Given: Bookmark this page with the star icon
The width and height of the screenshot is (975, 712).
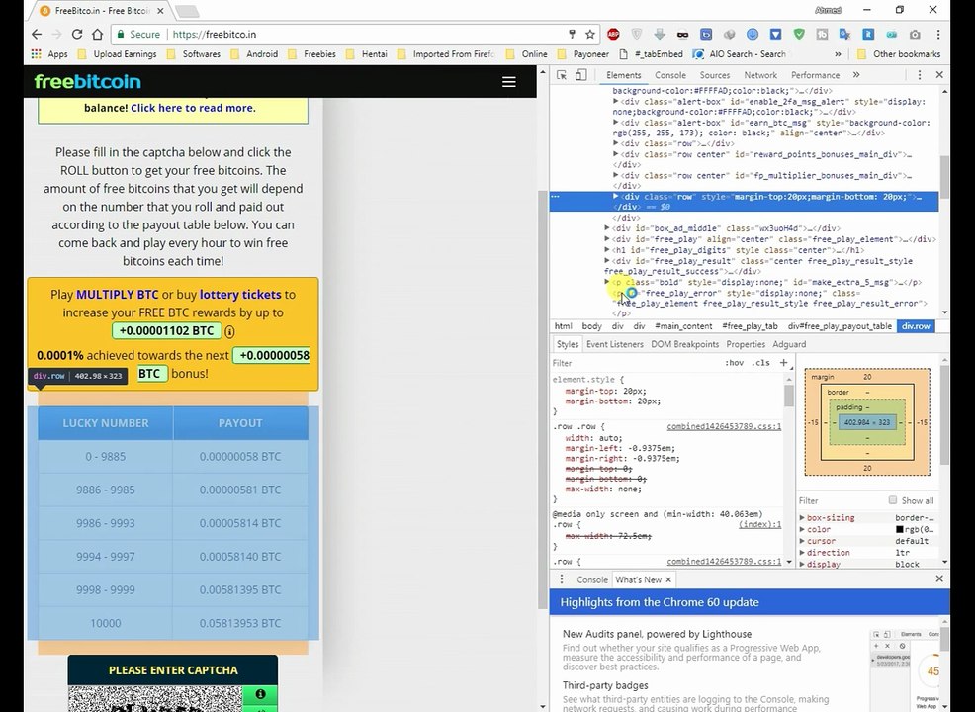Looking at the screenshot, I should click(590, 35).
